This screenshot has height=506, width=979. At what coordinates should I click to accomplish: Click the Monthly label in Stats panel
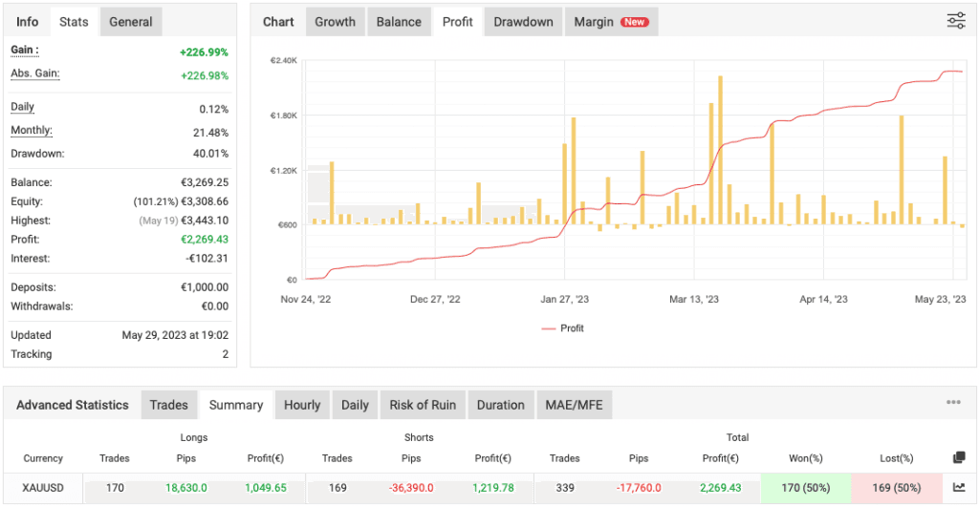(x=32, y=131)
